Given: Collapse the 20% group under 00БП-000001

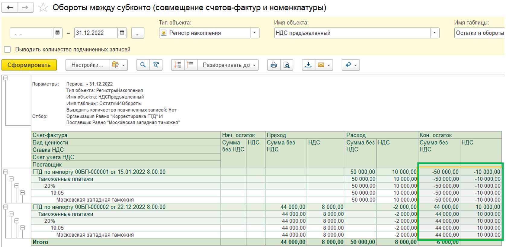Looking at the screenshot, I should click(x=17, y=186).
